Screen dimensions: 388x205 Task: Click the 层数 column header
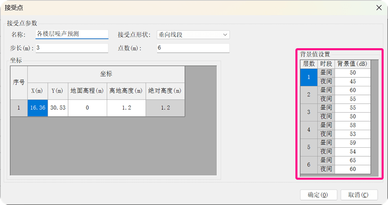pos(309,64)
